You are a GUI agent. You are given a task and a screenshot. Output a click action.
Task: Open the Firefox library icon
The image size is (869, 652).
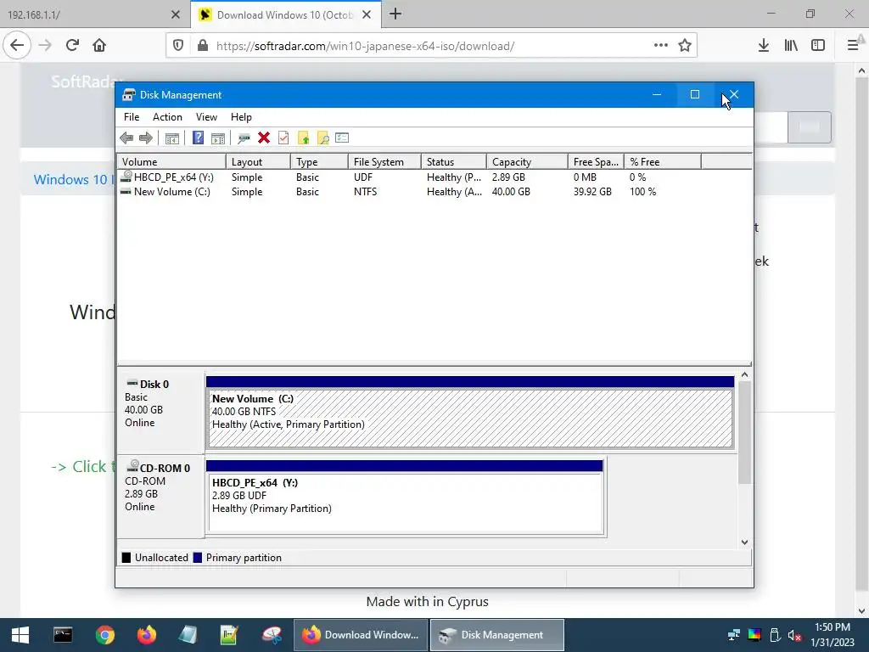tap(791, 45)
